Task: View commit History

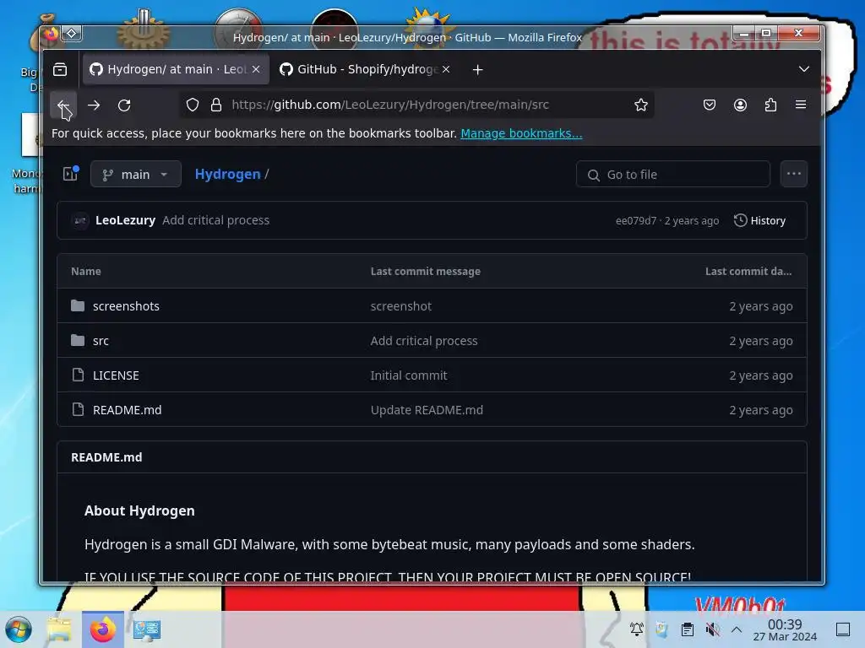Action: coord(759,220)
